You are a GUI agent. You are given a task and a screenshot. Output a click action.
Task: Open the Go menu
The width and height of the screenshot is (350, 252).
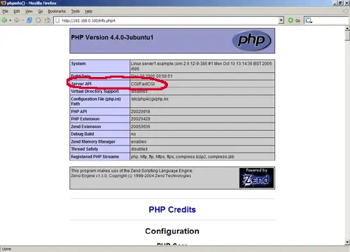pyautogui.click(x=41, y=11)
